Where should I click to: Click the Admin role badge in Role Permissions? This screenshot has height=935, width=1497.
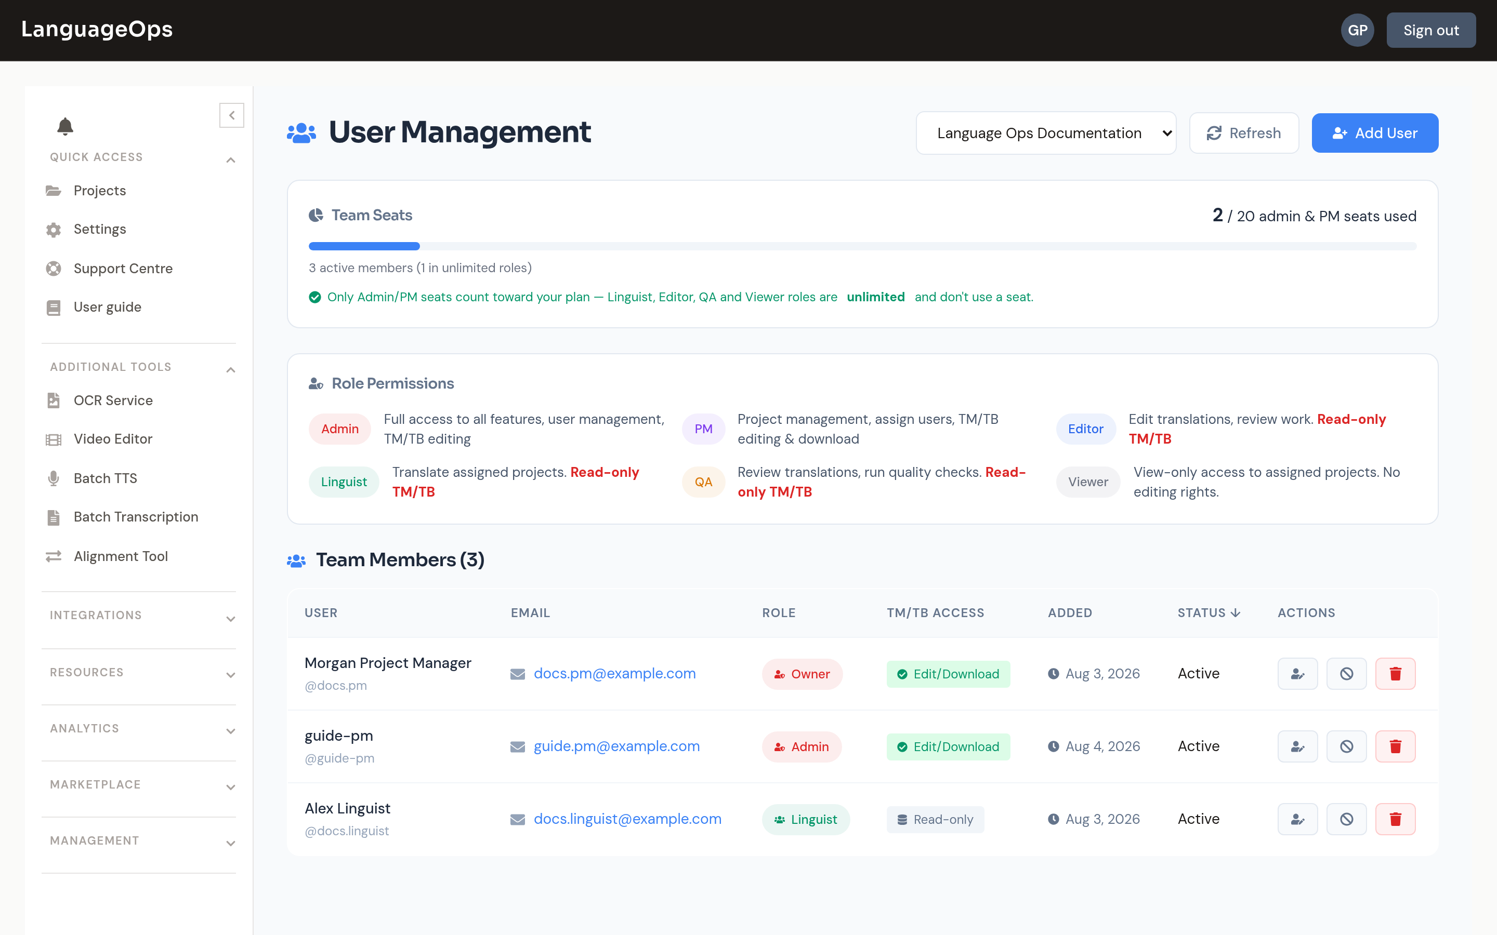pos(339,429)
